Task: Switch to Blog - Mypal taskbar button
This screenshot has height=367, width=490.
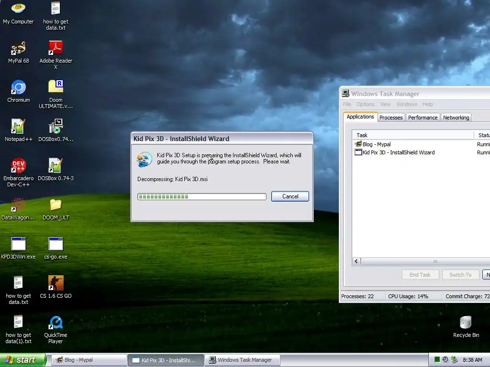Action: coord(89,360)
